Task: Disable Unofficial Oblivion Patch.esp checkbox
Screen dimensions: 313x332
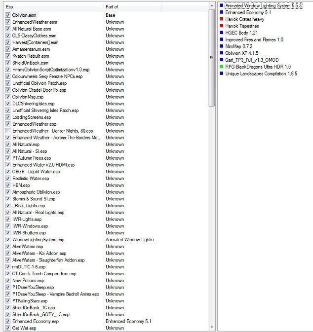Action: pyautogui.click(x=8, y=83)
